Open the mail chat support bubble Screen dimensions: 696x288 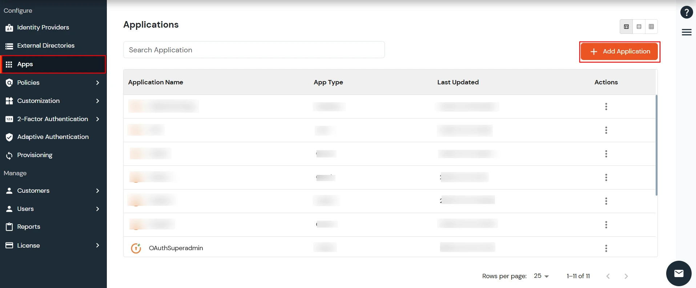[679, 273]
